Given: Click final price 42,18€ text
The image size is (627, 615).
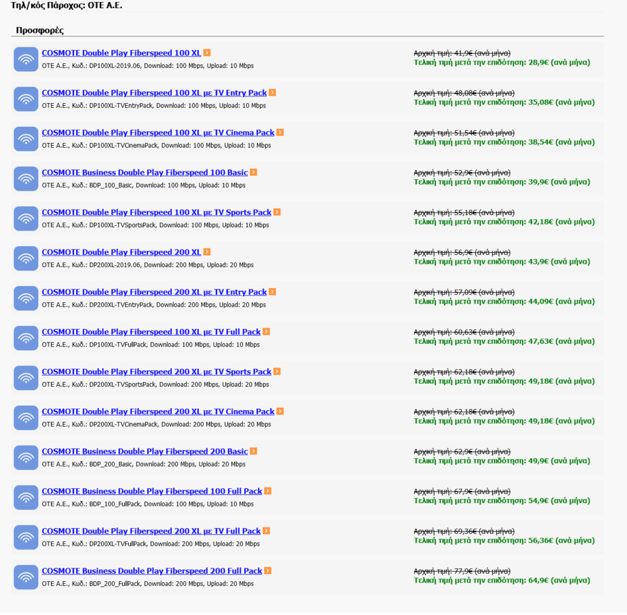Looking at the screenshot, I should (504, 222).
